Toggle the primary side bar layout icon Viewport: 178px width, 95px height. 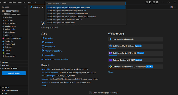tap(150, 2)
